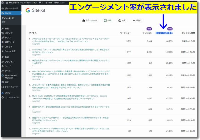Screen dimensions: 200x140
Task: Click the タイトル column header
Action: [x=33, y=33]
